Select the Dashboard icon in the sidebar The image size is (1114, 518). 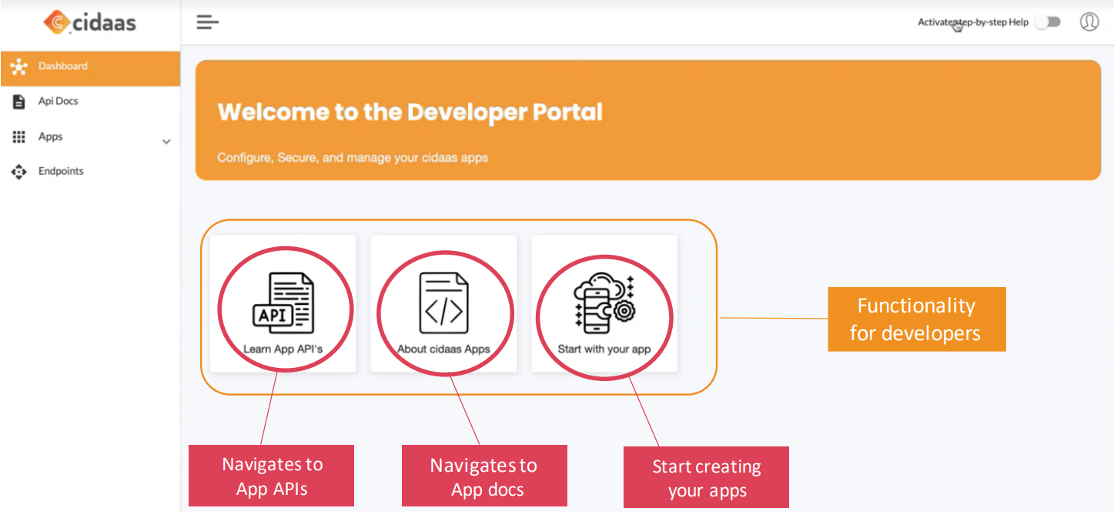tap(19, 66)
